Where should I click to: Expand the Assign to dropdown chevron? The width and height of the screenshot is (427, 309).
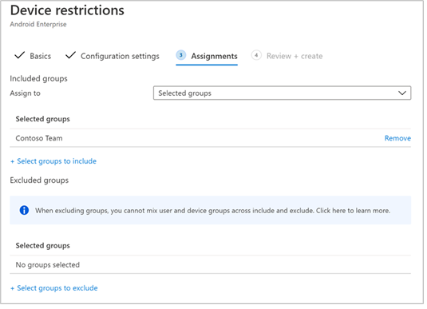point(402,93)
